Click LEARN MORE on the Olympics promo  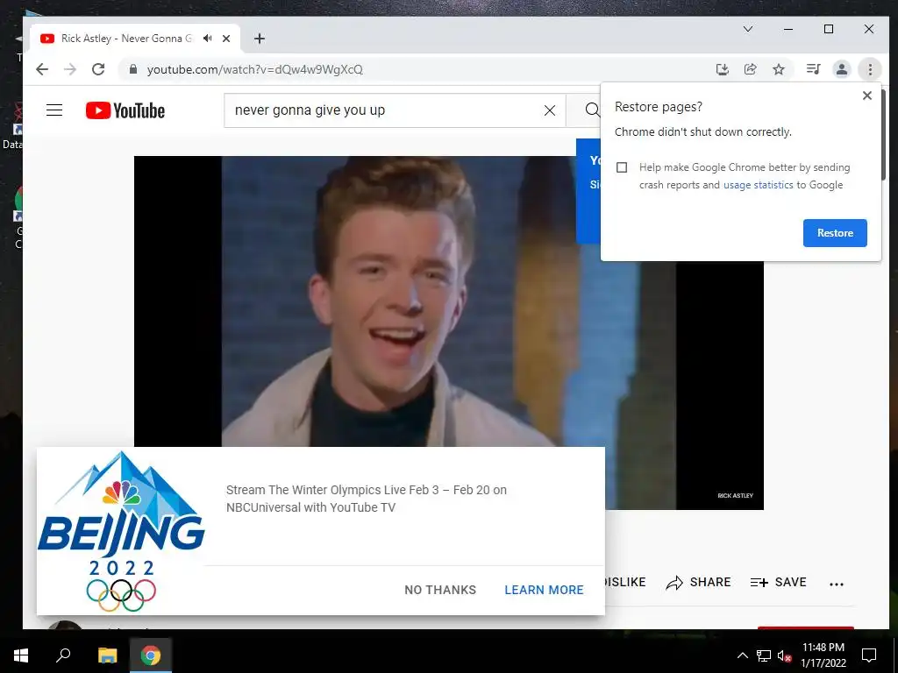544,590
